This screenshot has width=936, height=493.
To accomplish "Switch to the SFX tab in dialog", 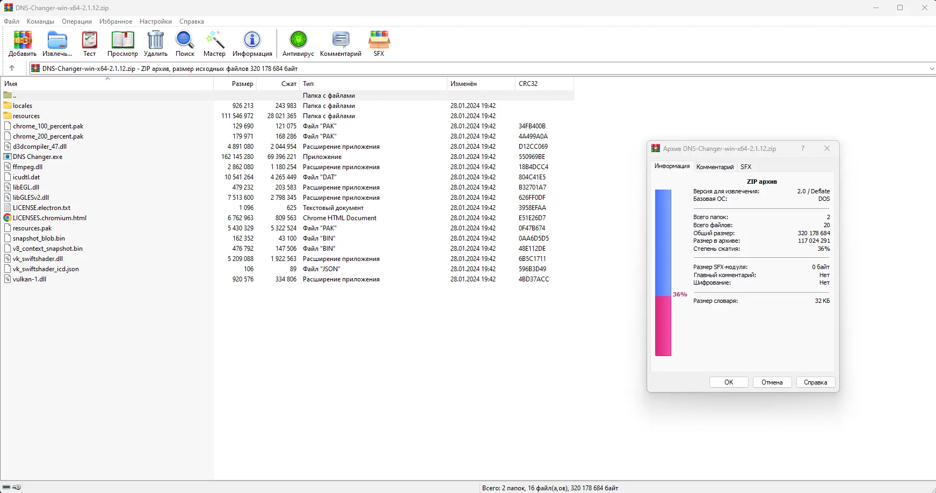I will [x=746, y=167].
